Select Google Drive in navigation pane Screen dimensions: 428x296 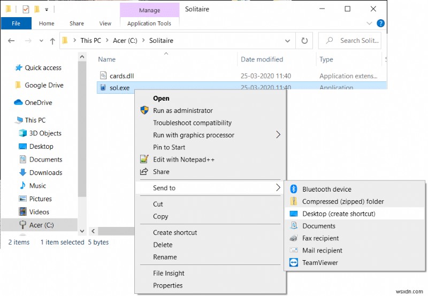pos(44,85)
